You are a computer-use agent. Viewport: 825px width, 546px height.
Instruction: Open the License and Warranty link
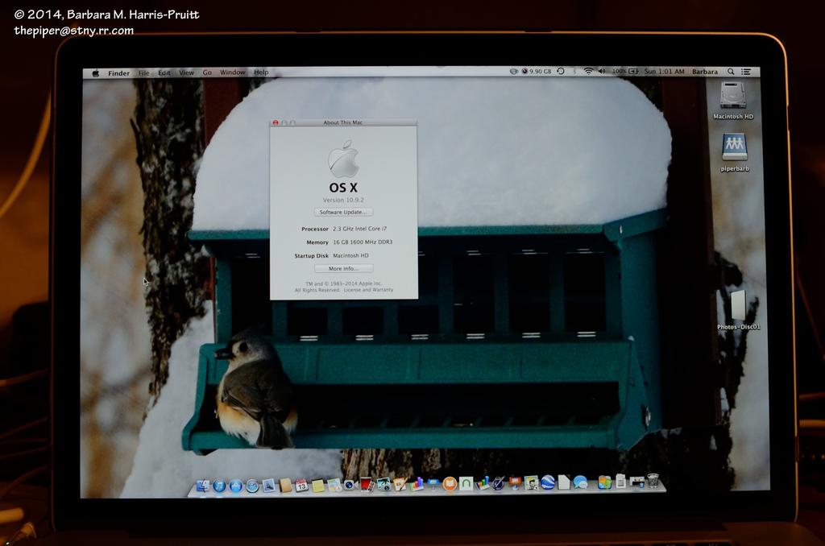(371, 289)
